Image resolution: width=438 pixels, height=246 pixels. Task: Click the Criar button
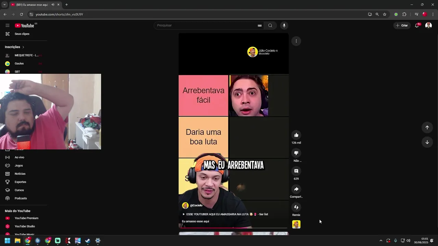[x=402, y=25]
